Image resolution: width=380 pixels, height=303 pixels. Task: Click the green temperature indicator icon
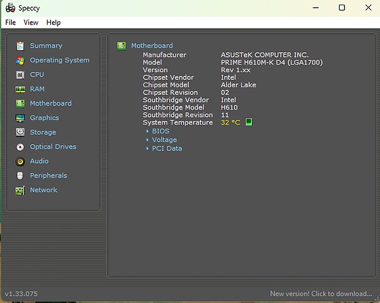tap(248, 122)
